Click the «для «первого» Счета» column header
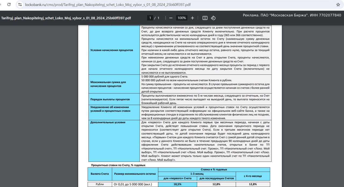The height and width of the screenshot is (187, 344). tap(177, 178)
